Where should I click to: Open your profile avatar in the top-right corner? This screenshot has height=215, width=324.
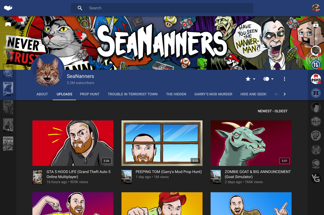(x=316, y=8)
